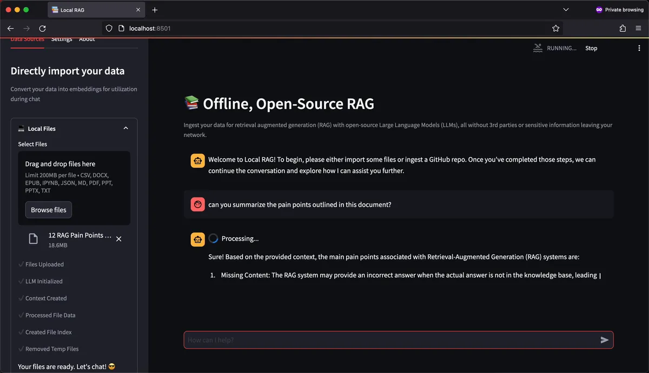Remove the uploaded 12 RAG Pain Points file
Screen dimensions: 649x373
tap(119, 239)
